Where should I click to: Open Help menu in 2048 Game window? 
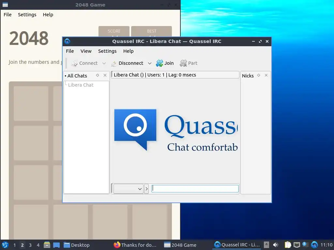coord(48,15)
